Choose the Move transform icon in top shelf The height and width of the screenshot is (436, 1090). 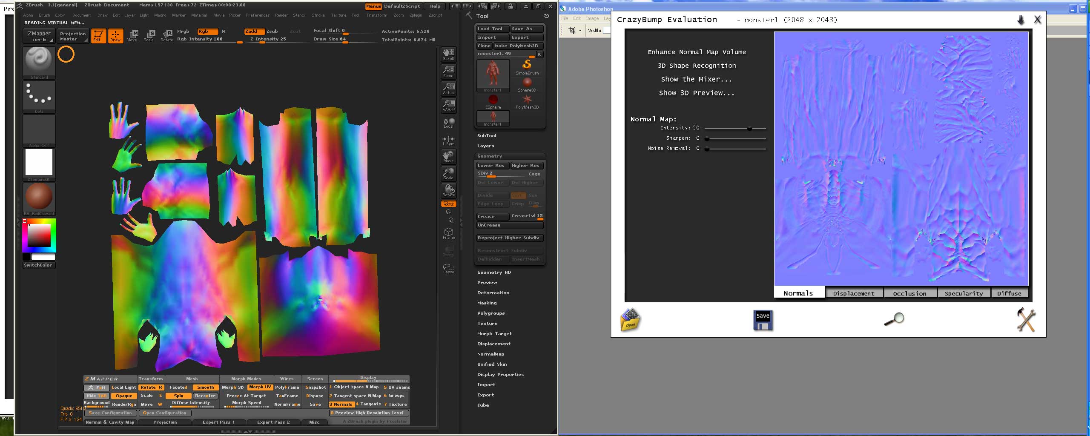132,36
